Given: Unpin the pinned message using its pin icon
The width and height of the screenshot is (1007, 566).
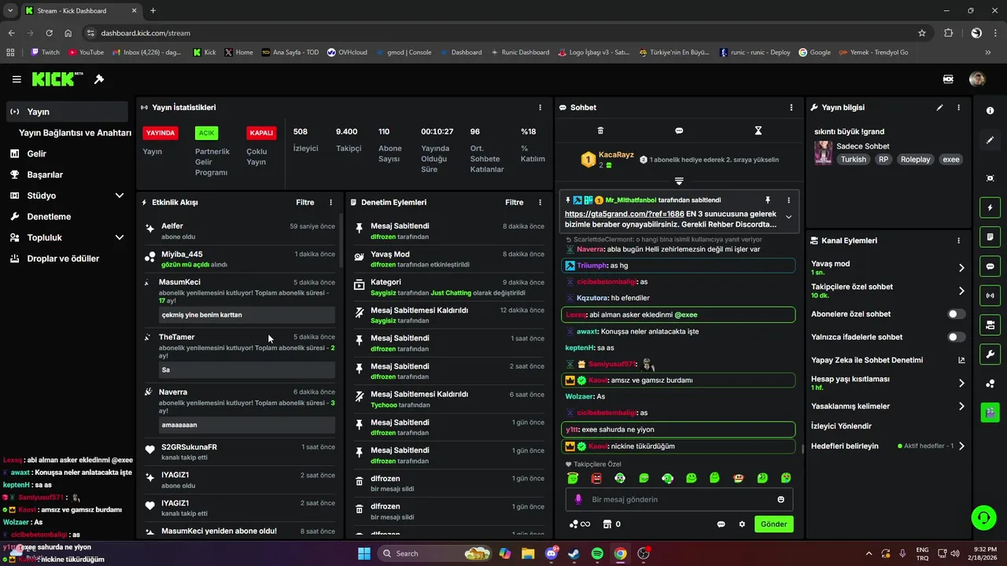Looking at the screenshot, I should point(768,200).
